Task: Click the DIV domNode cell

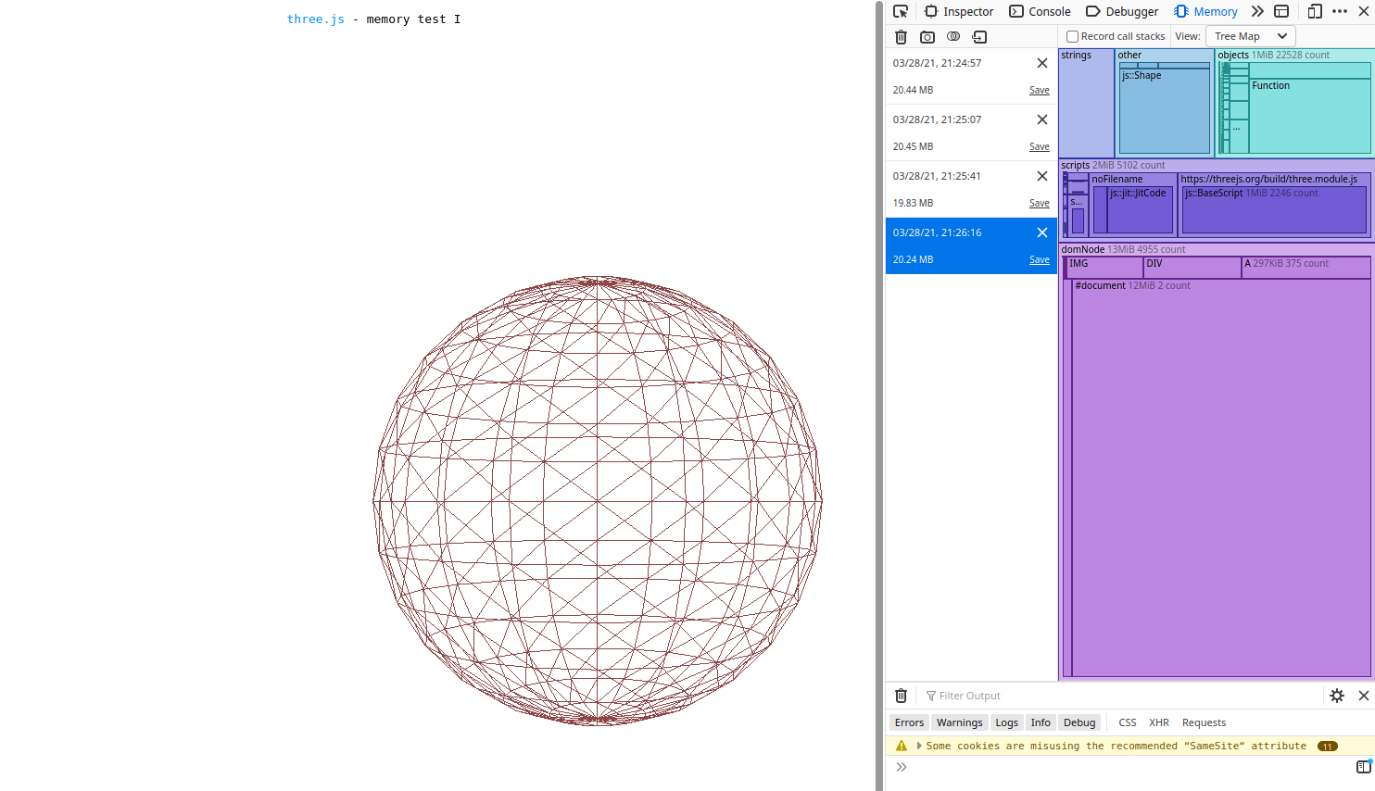Action: coord(1192,267)
